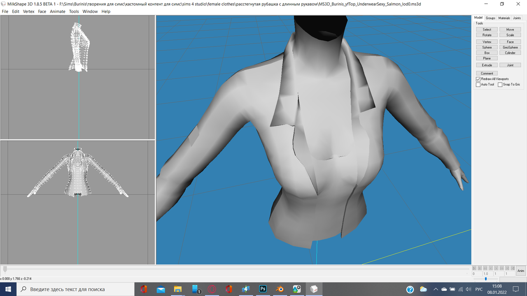Activate the Joint tool button

tap(510, 65)
